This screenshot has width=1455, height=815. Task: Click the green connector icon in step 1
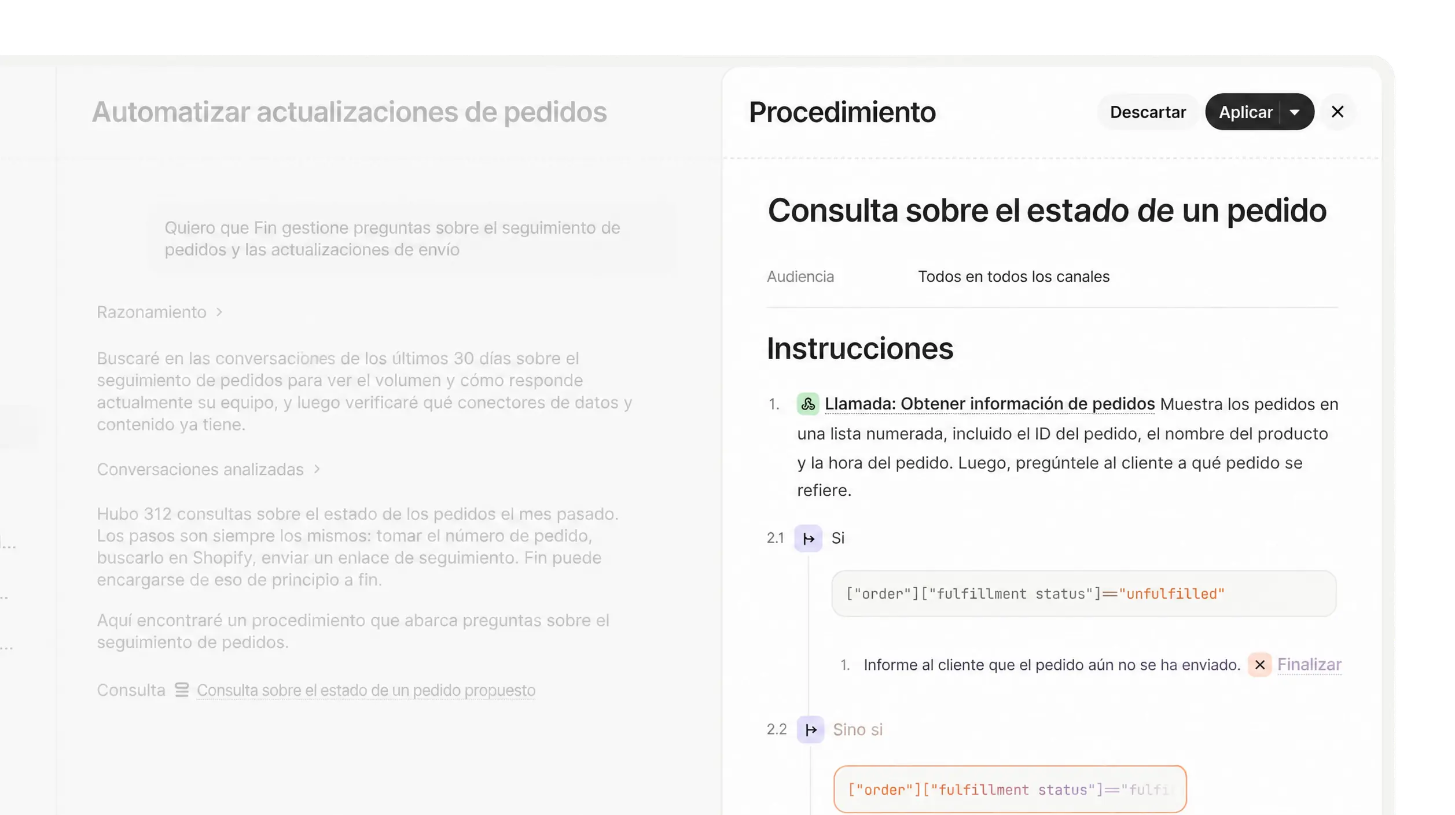(808, 404)
